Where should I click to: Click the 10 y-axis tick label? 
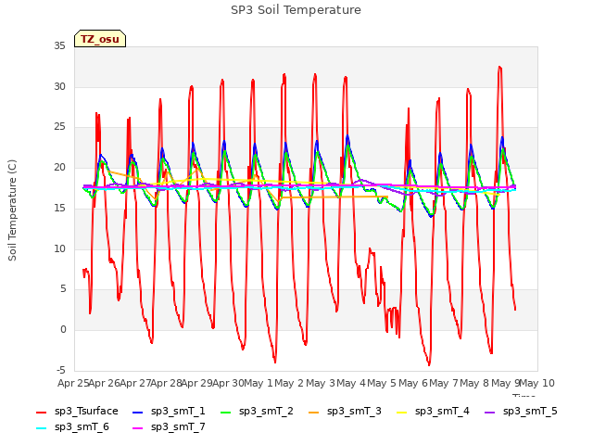pos(59,248)
